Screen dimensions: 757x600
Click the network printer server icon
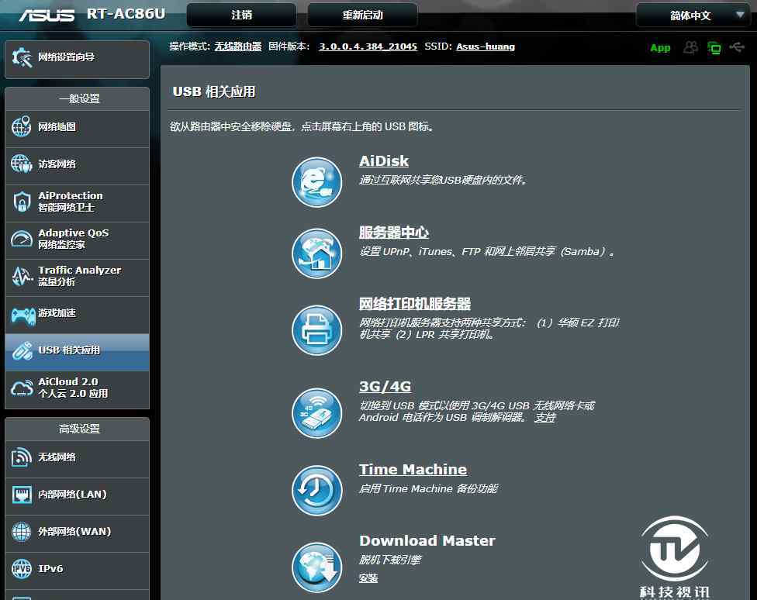[316, 331]
